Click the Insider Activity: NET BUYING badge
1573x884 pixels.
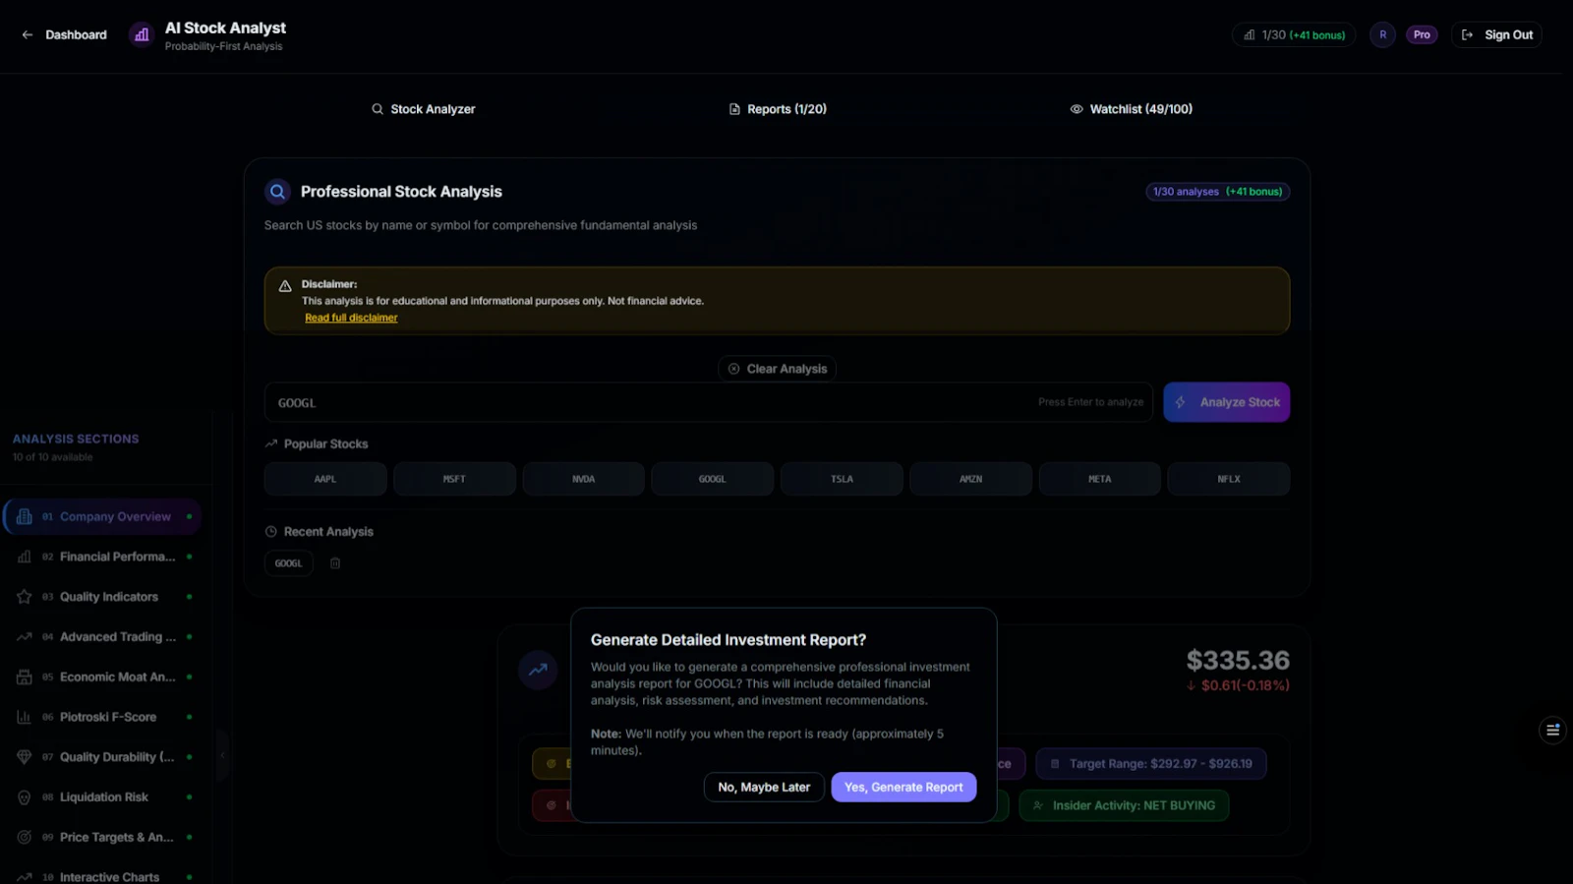click(1124, 805)
